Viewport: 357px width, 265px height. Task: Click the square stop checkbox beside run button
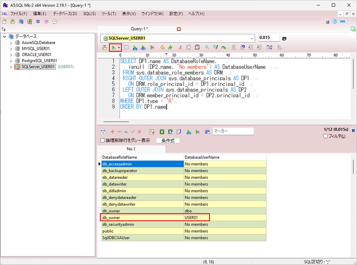pos(127,48)
